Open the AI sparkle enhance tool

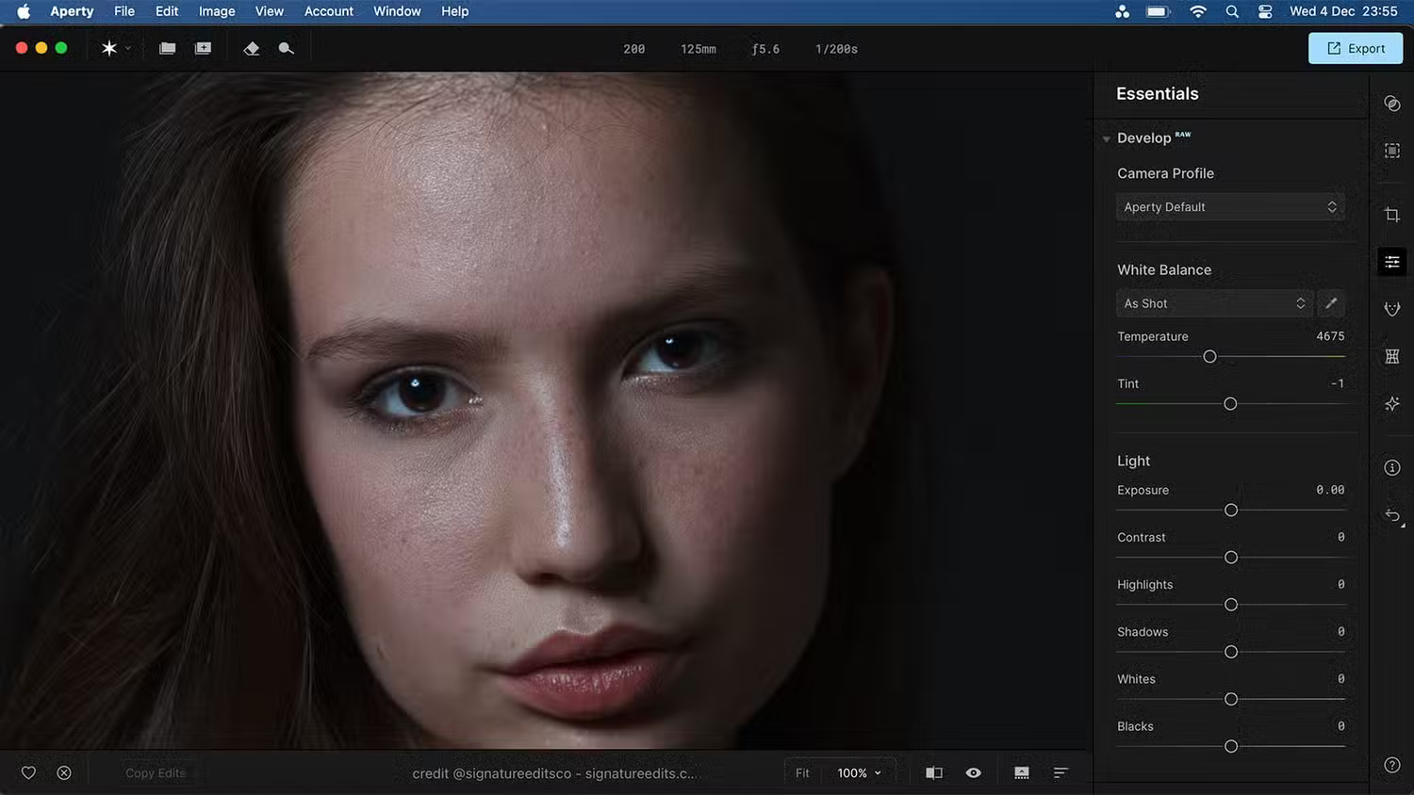[x=1391, y=404]
